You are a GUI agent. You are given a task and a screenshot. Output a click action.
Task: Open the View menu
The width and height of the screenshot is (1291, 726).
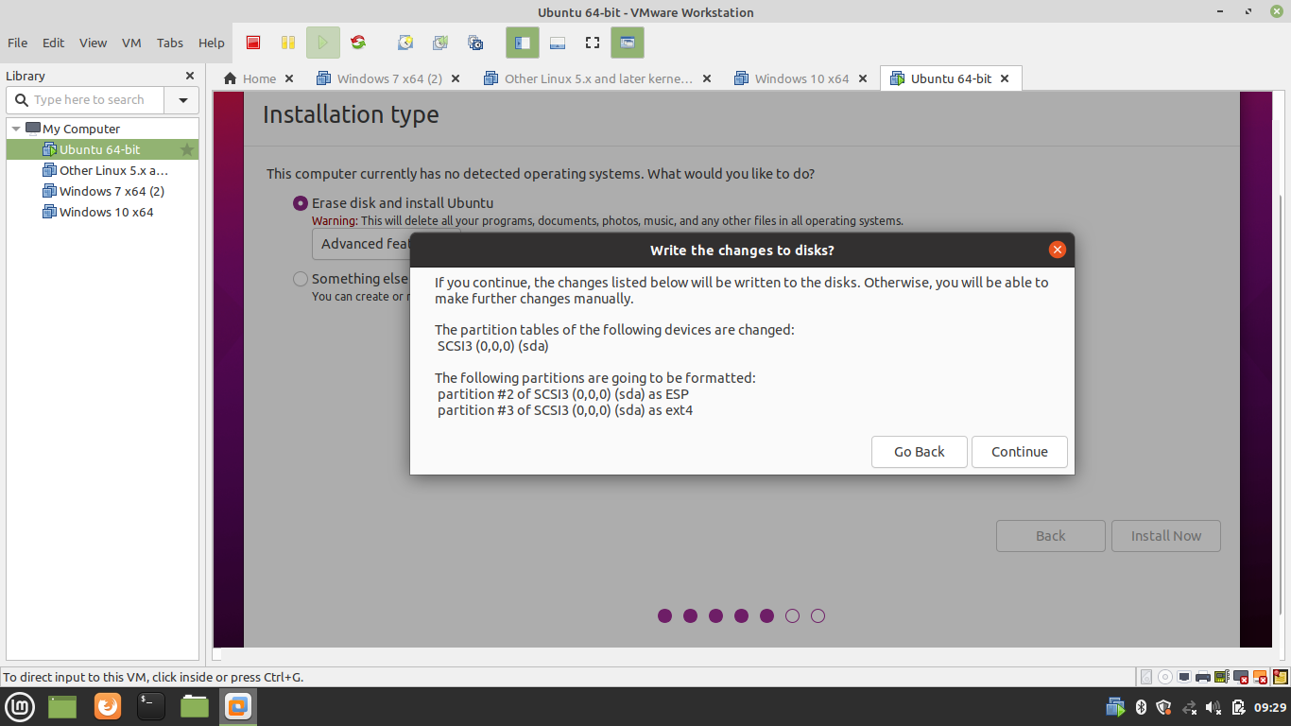pos(93,43)
